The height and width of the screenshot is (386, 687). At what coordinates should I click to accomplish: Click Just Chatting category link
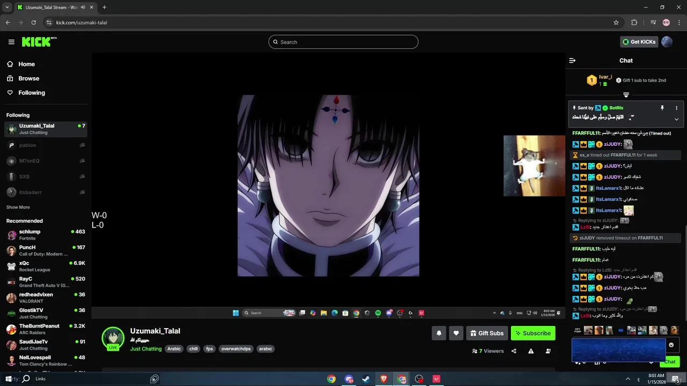(x=145, y=349)
